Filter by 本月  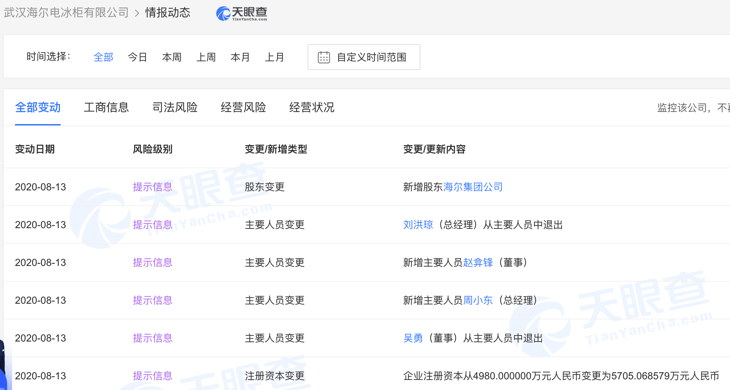pyautogui.click(x=240, y=57)
